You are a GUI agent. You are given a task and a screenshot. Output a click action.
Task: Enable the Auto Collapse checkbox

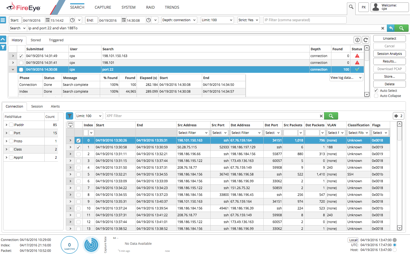376,96
